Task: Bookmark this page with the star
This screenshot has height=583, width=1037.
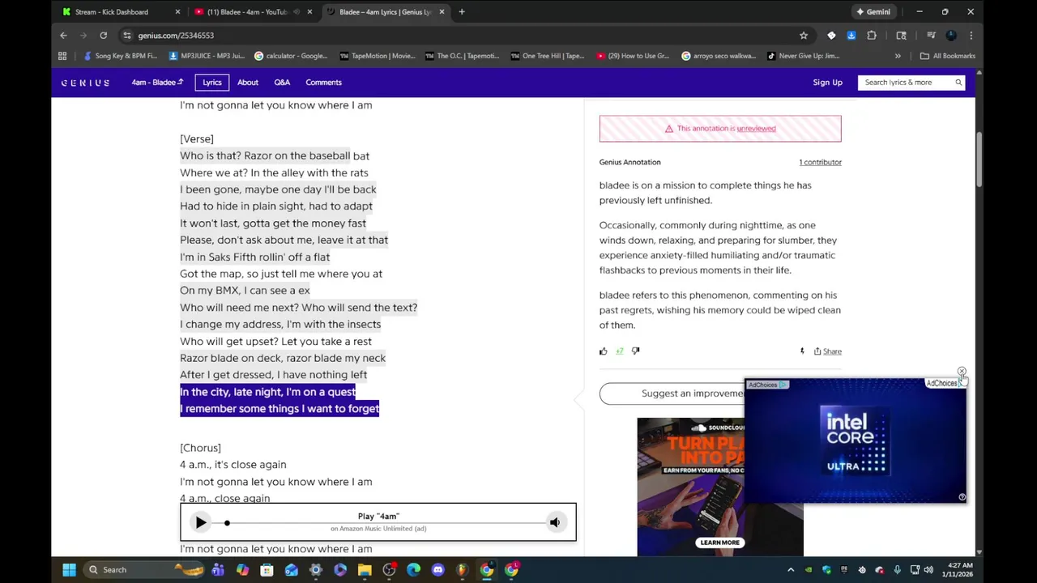Action: pos(804,36)
